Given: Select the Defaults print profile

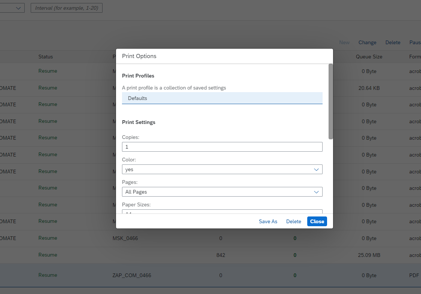Looking at the screenshot, I should [222, 98].
